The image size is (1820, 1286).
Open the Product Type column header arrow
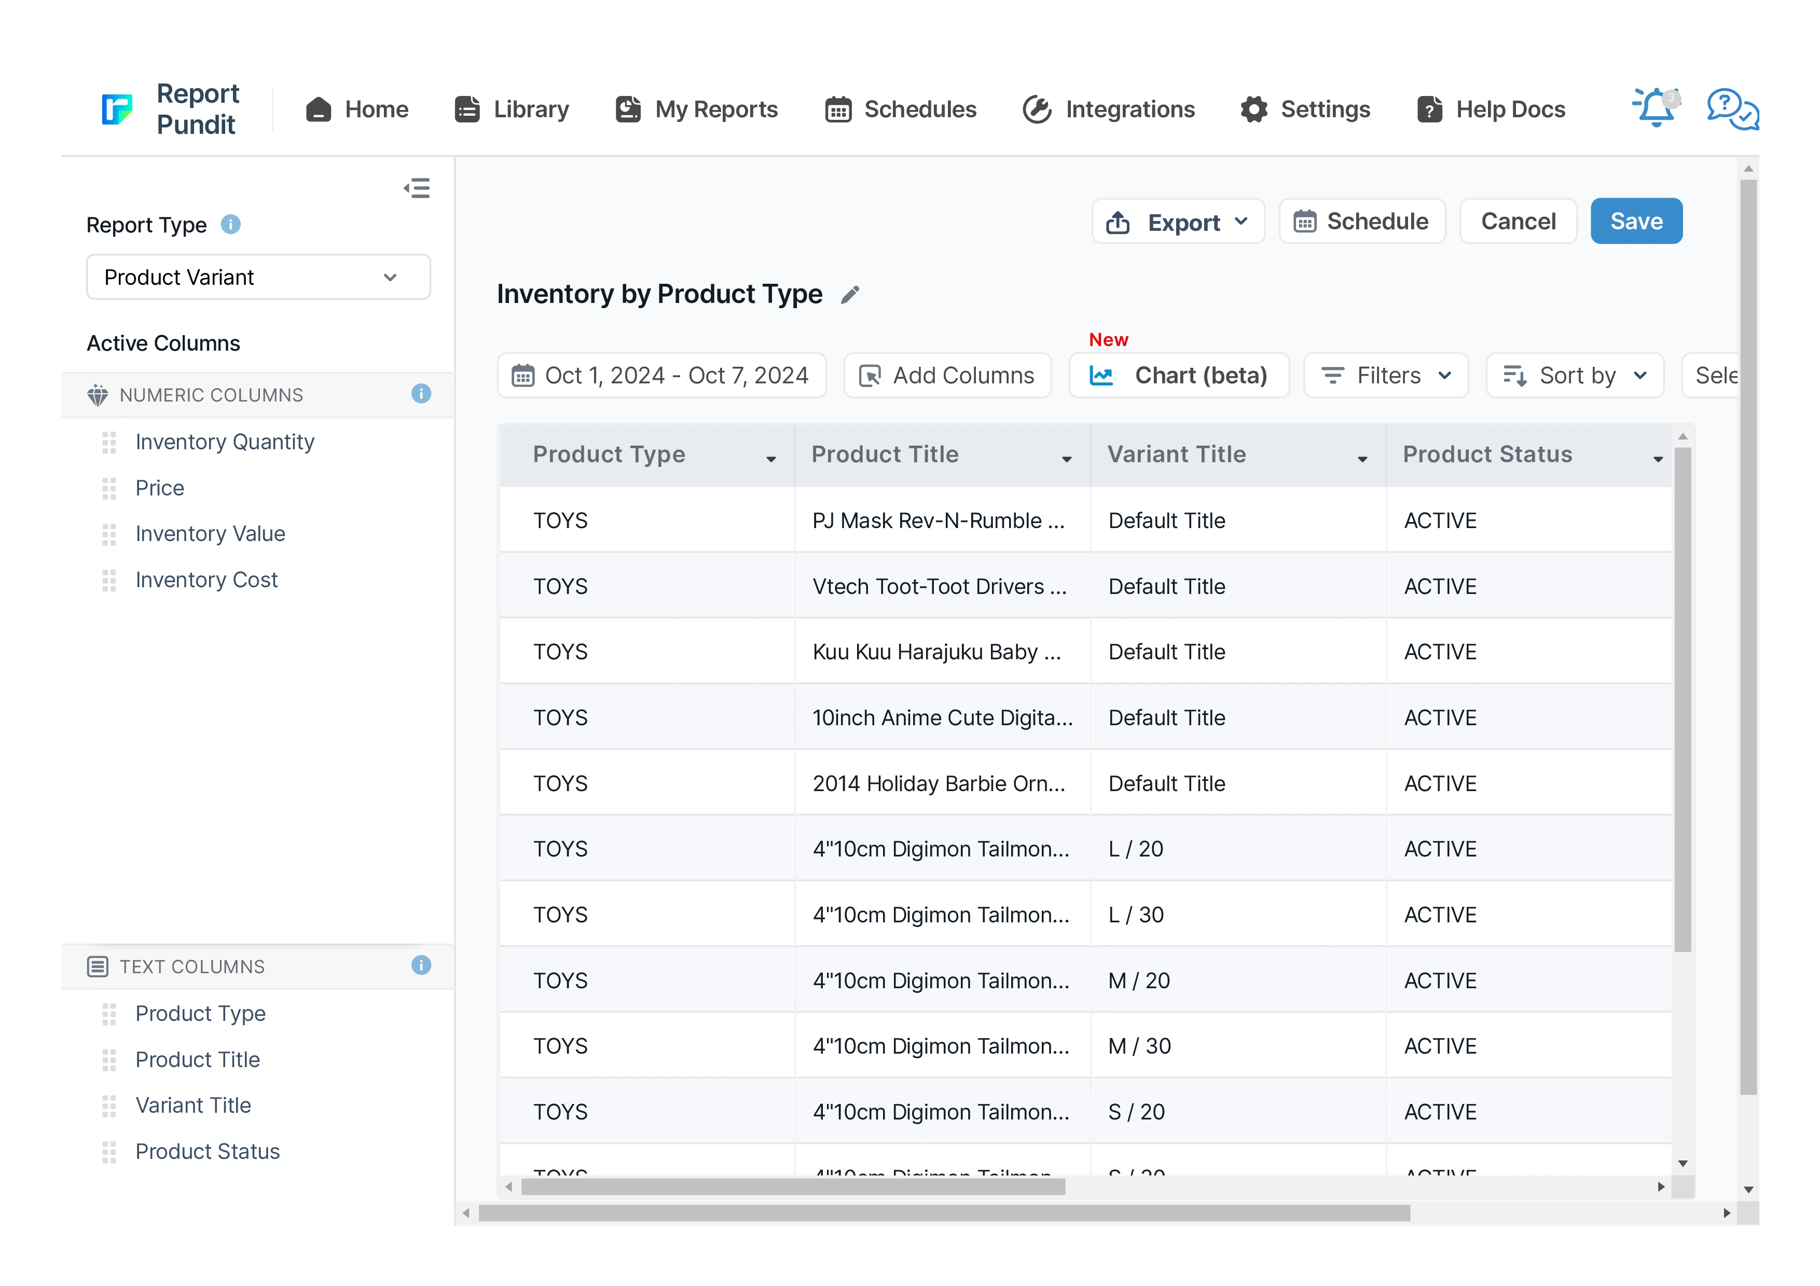tap(770, 459)
